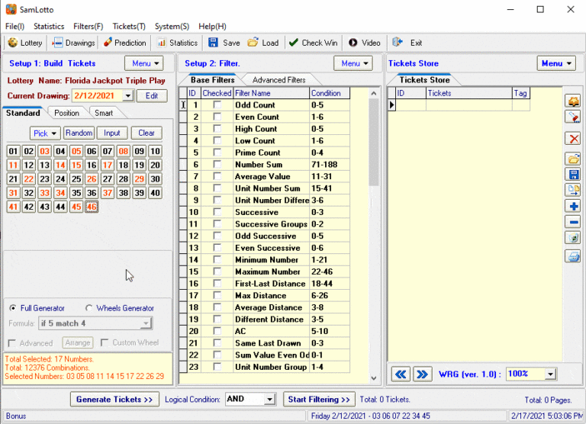
Task: Click the Drawings toolbar button
Action: click(x=73, y=43)
